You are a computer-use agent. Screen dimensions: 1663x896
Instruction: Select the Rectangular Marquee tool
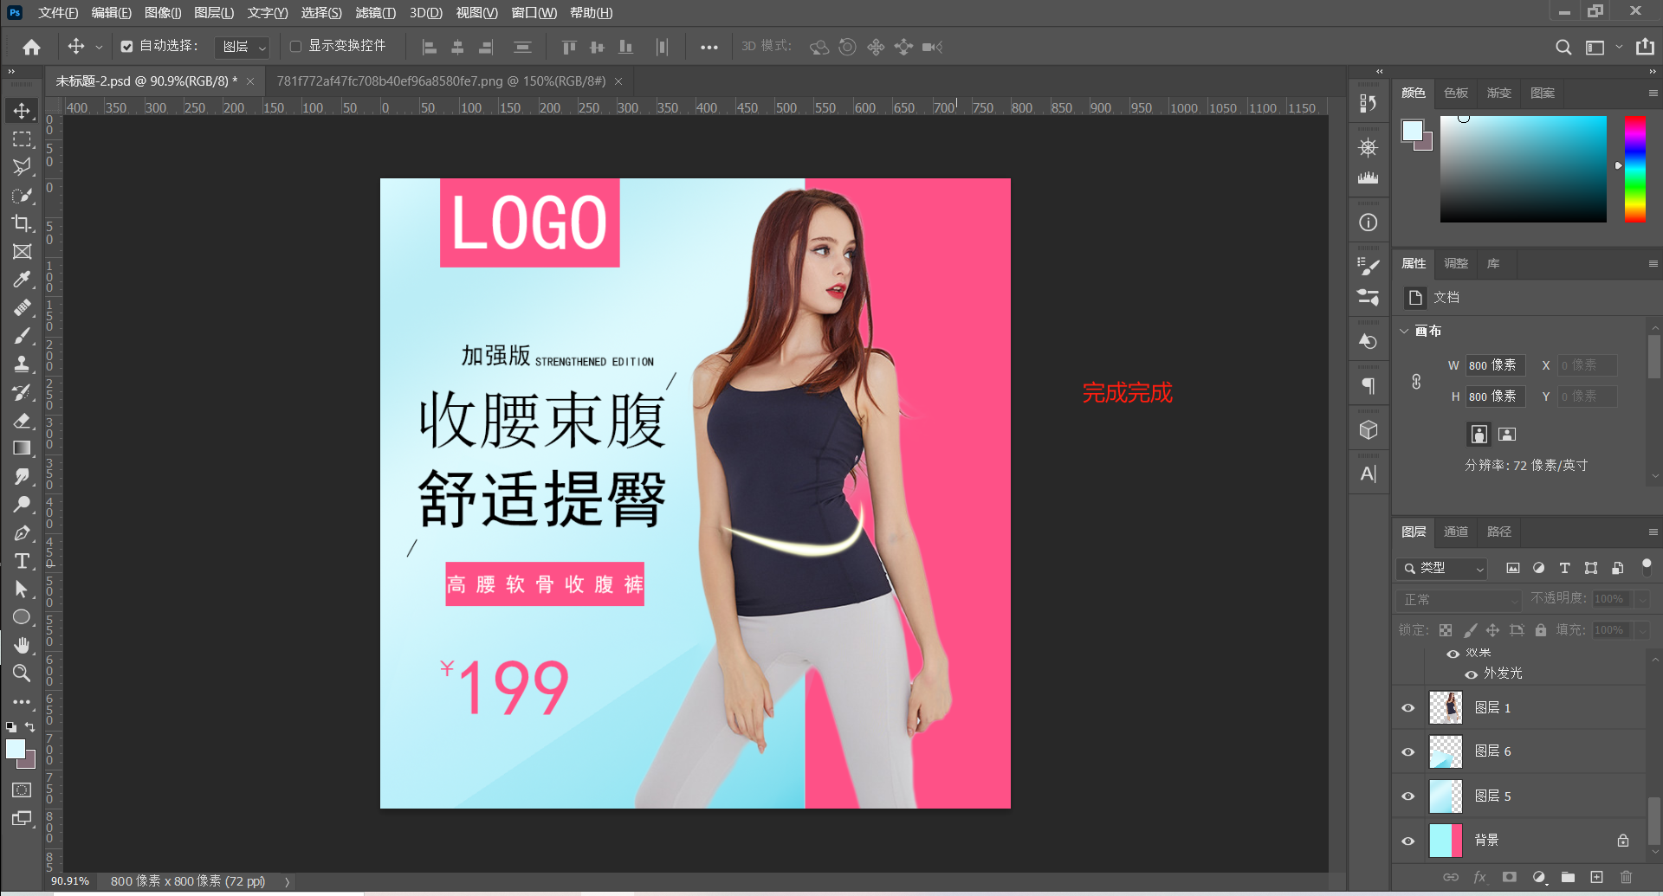tap(22, 139)
